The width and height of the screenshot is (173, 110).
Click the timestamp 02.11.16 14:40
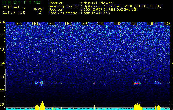(14, 13)
